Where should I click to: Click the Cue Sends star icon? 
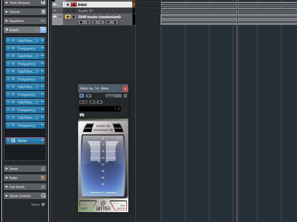(x=43, y=187)
